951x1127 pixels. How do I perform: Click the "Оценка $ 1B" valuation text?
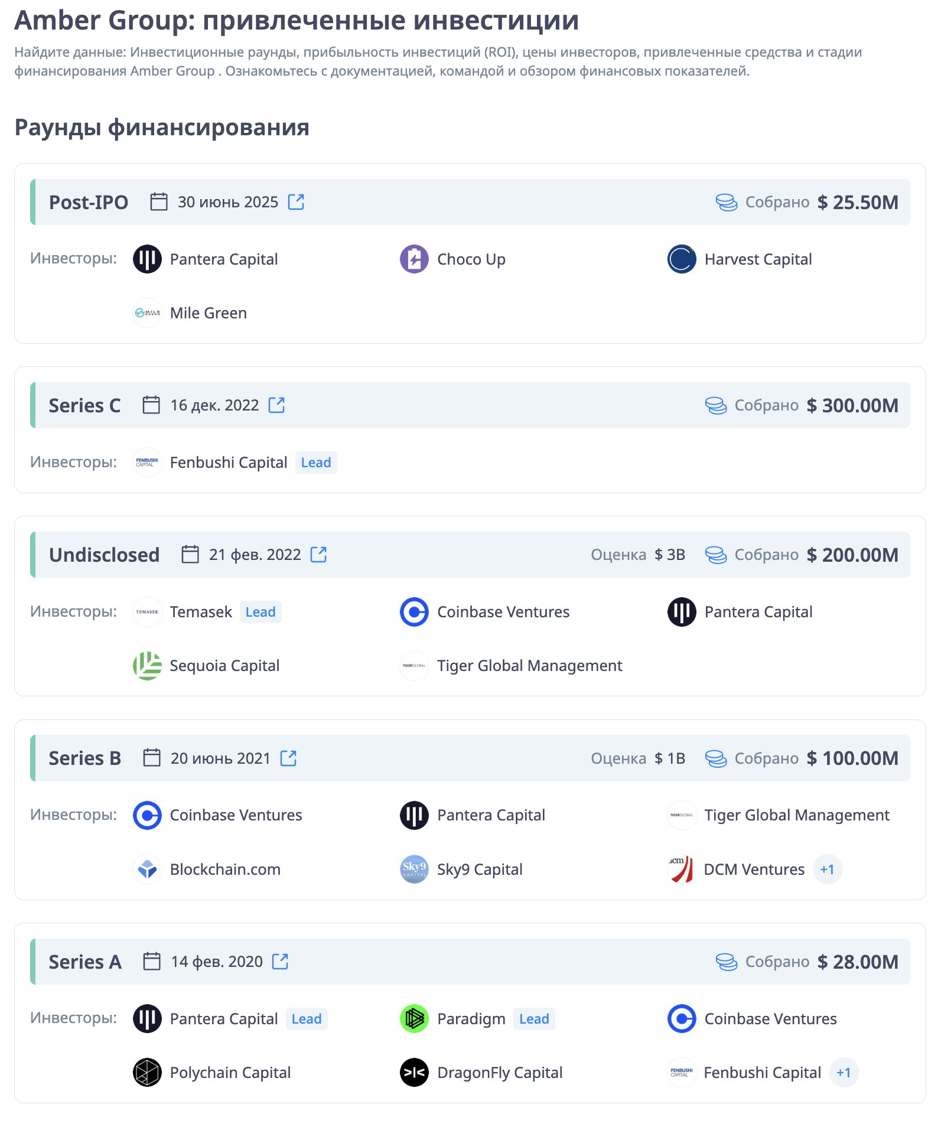638,758
